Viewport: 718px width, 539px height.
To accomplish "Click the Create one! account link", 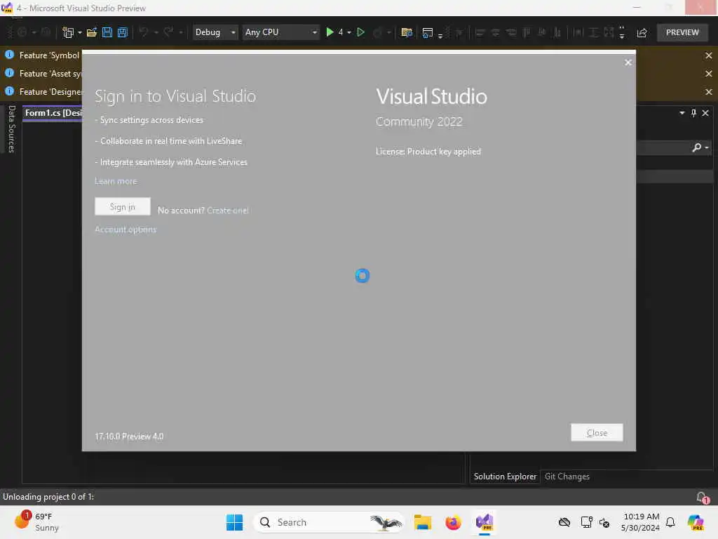I will (x=228, y=211).
